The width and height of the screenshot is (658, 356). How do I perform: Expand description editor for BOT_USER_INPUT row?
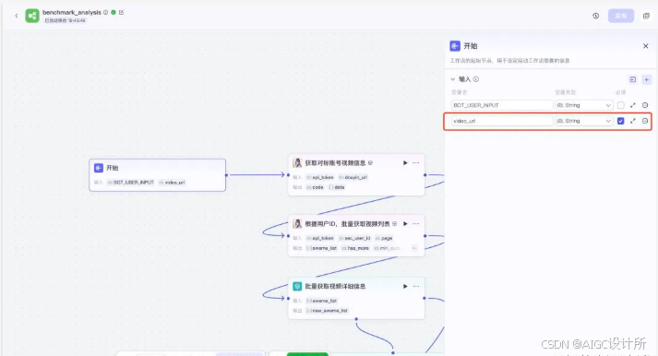click(x=633, y=105)
